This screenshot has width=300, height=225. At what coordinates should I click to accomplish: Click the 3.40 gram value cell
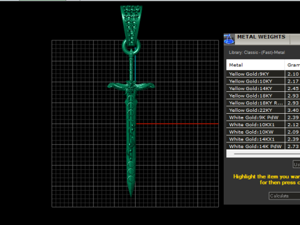point(292,110)
